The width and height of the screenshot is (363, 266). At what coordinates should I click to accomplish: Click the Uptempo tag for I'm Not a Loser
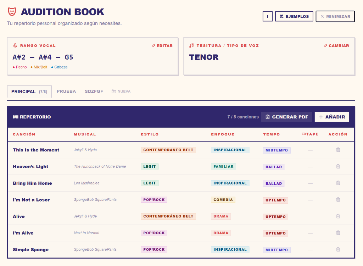coord(275,200)
